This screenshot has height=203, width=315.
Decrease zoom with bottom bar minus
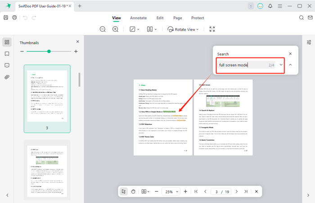point(157,192)
